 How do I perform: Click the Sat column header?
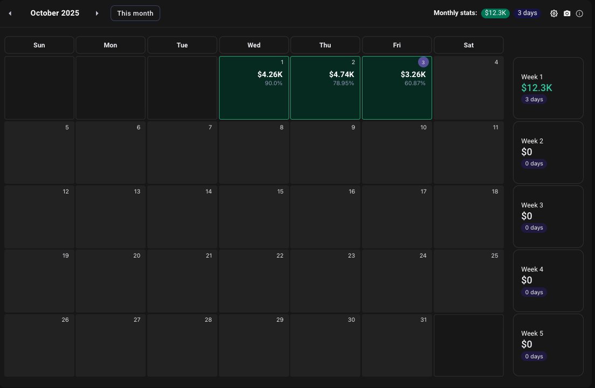point(469,45)
